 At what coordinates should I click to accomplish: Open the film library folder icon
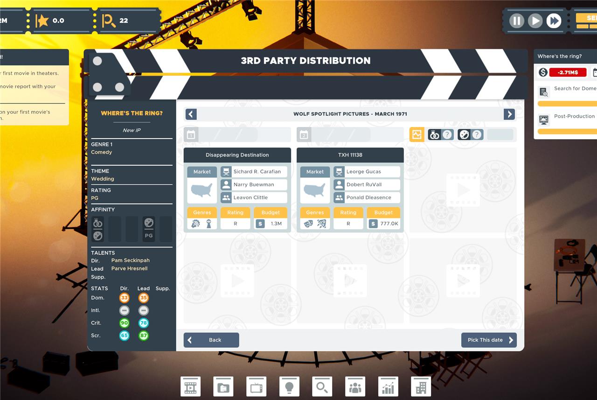tap(223, 387)
